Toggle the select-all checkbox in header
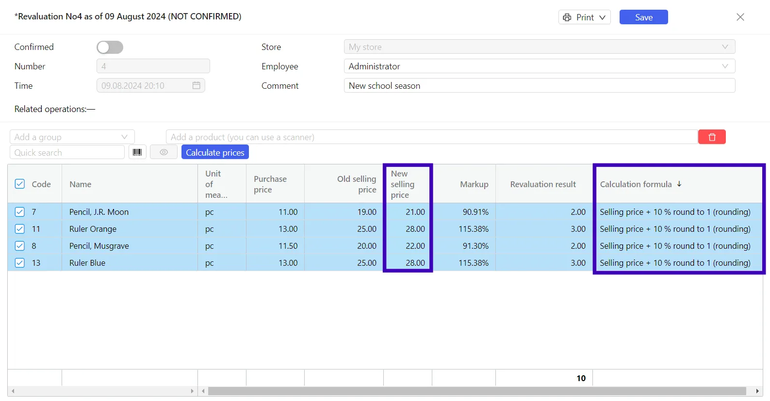Image resolution: width=770 pixels, height=401 pixels. pyautogui.click(x=20, y=184)
